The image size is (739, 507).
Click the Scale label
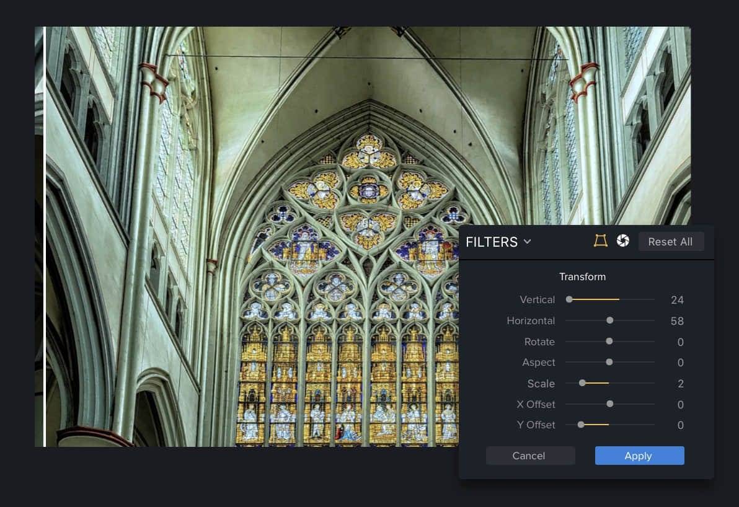(x=541, y=384)
